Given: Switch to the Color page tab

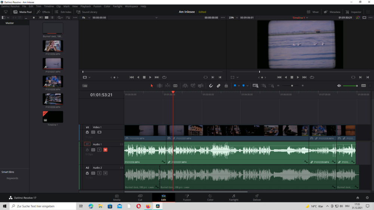Looking at the screenshot, I should point(210,198).
